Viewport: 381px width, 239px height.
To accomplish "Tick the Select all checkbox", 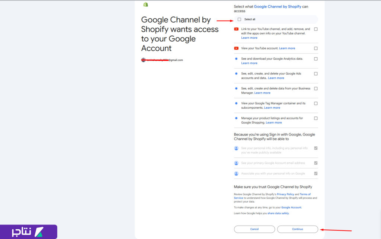I will point(239,19).
